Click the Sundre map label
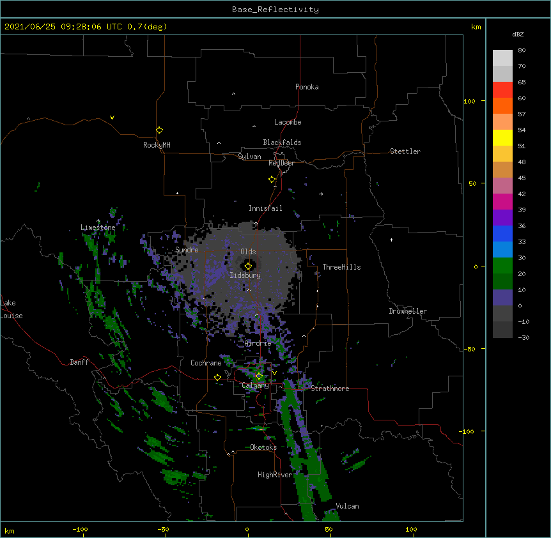 click(x=187, y=250)
